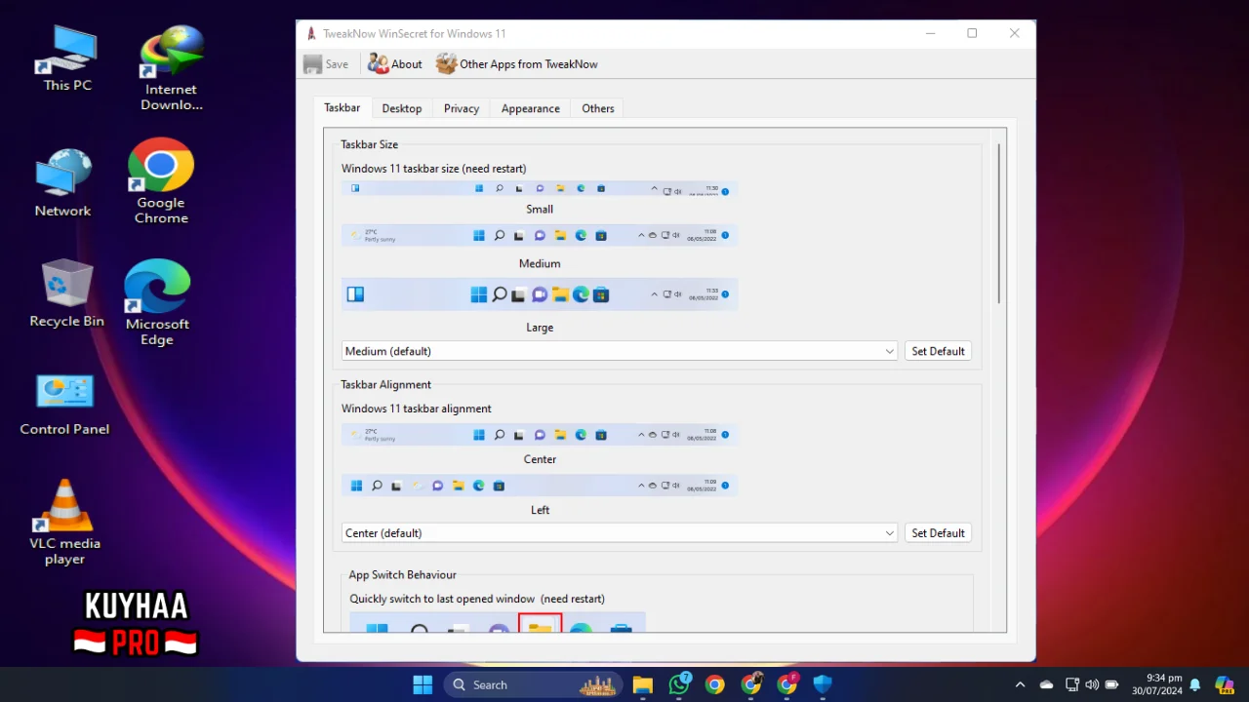Open File Explorer from the taskbar
The width and height of the screenshot is (1249, 702).
(x=642, y=684)
